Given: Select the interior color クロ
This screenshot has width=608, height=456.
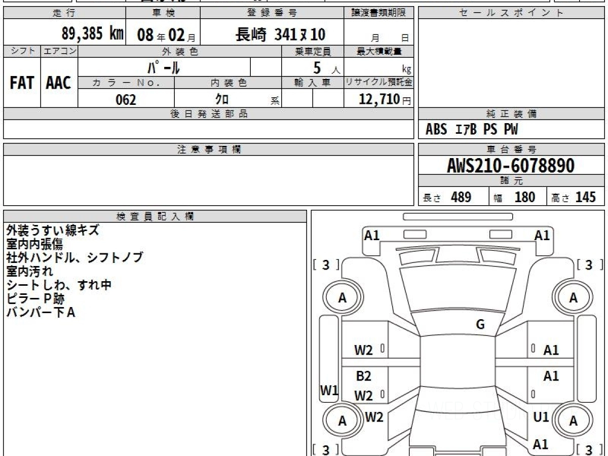Looking at the screenshot, I should [x=222, y=99].
